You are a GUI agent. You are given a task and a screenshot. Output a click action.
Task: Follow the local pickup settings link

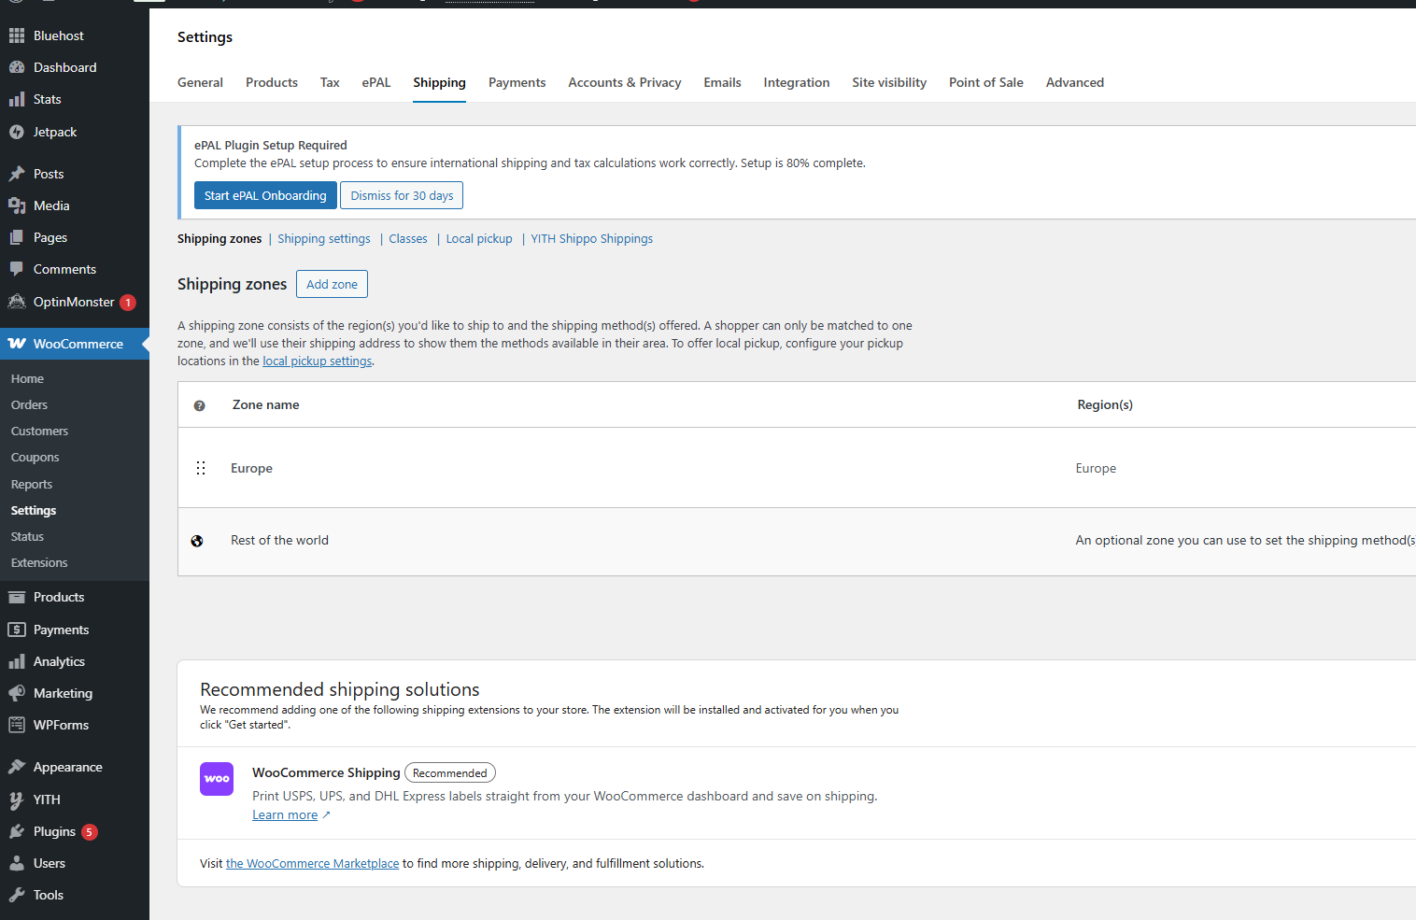[318, 361]
